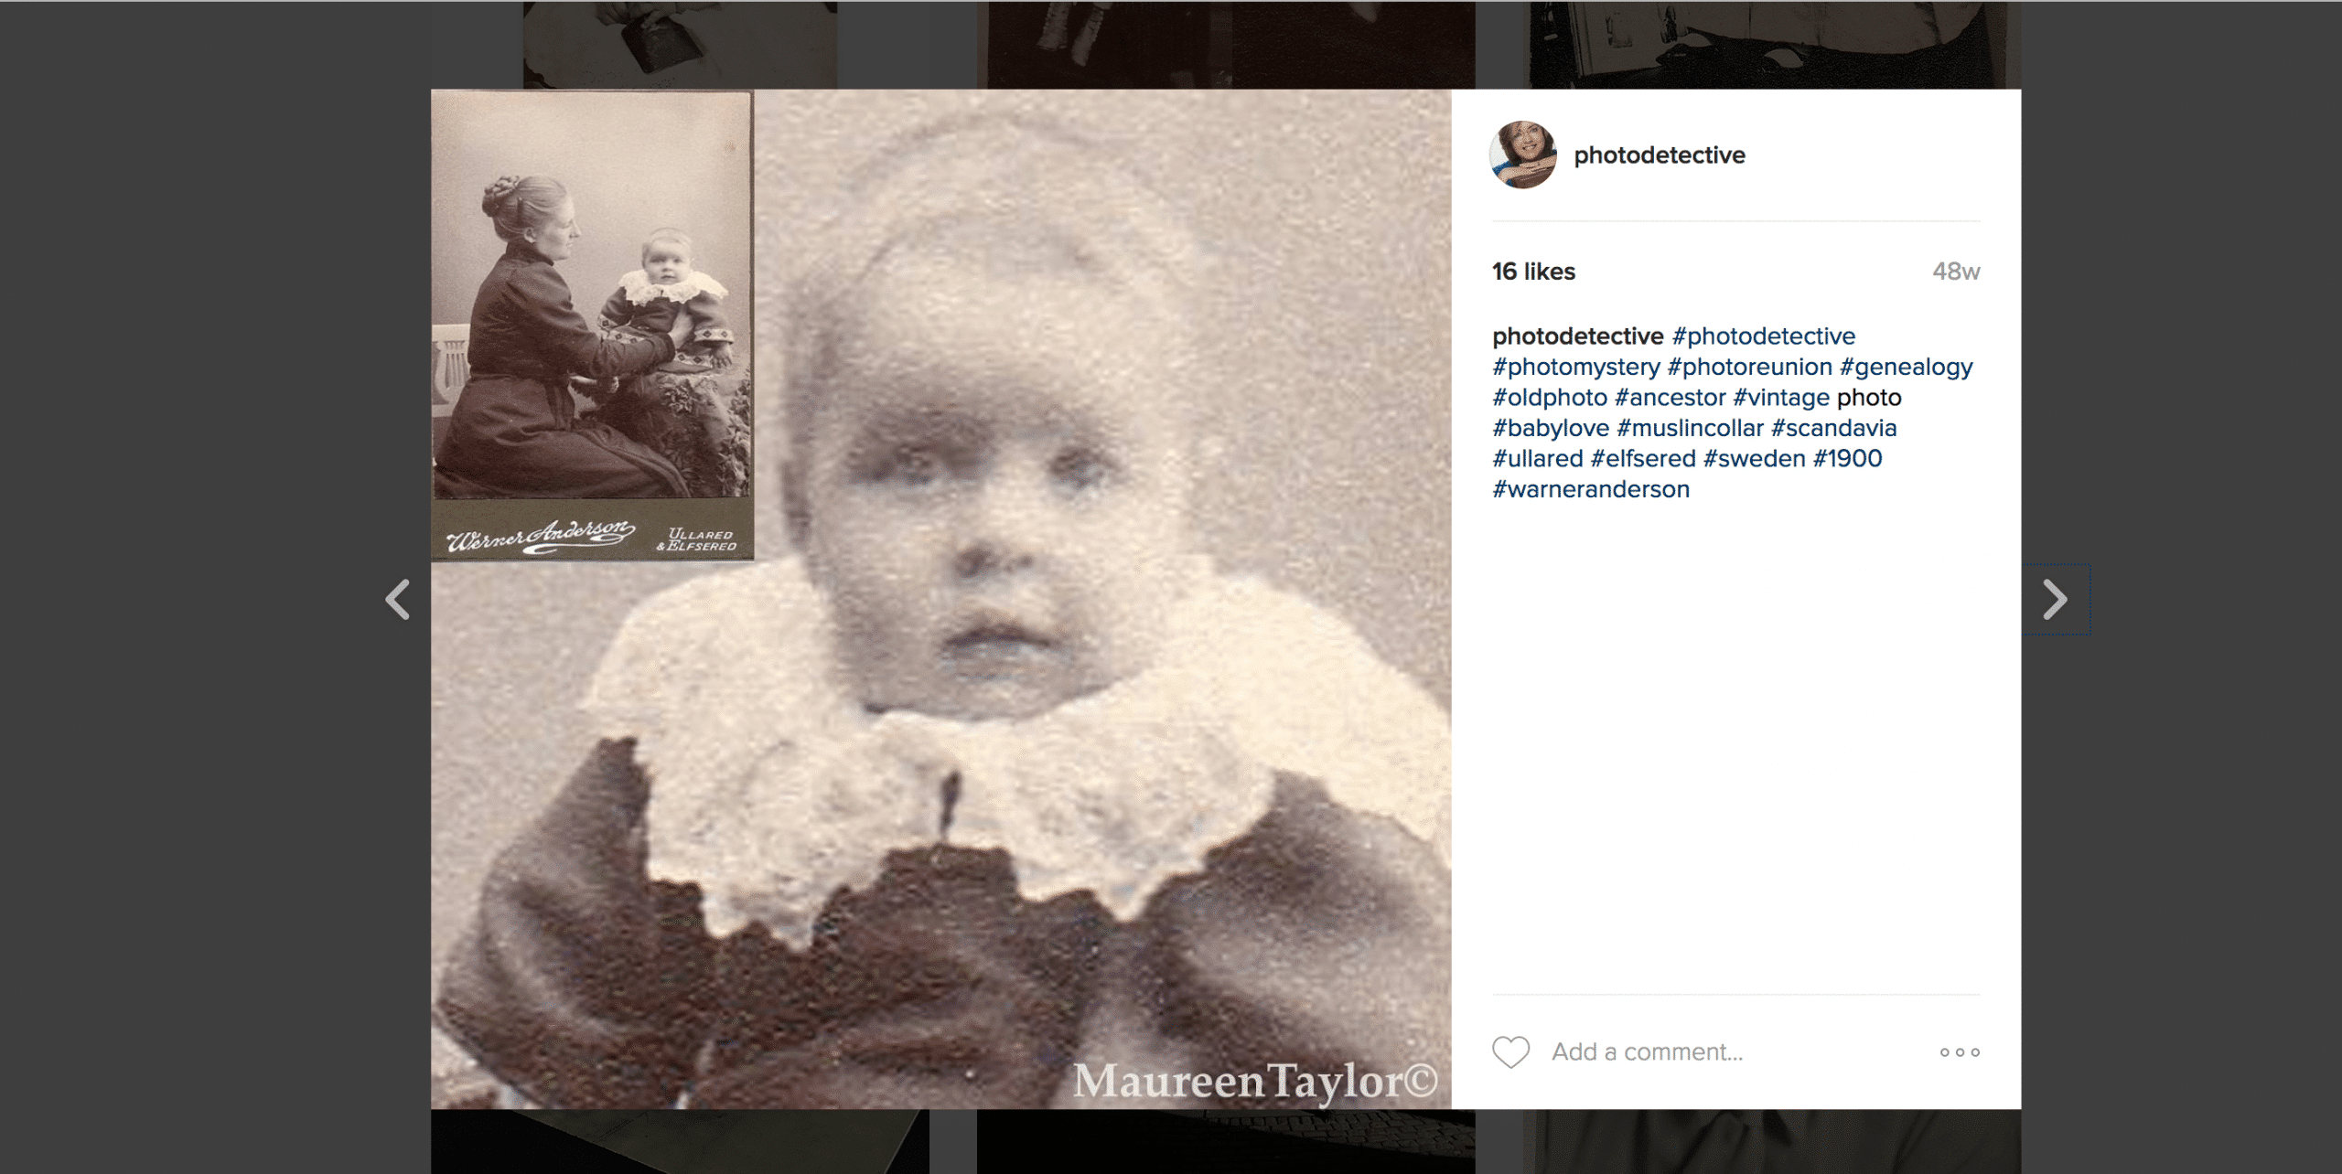Open the #sweden hashtag

1754,459
